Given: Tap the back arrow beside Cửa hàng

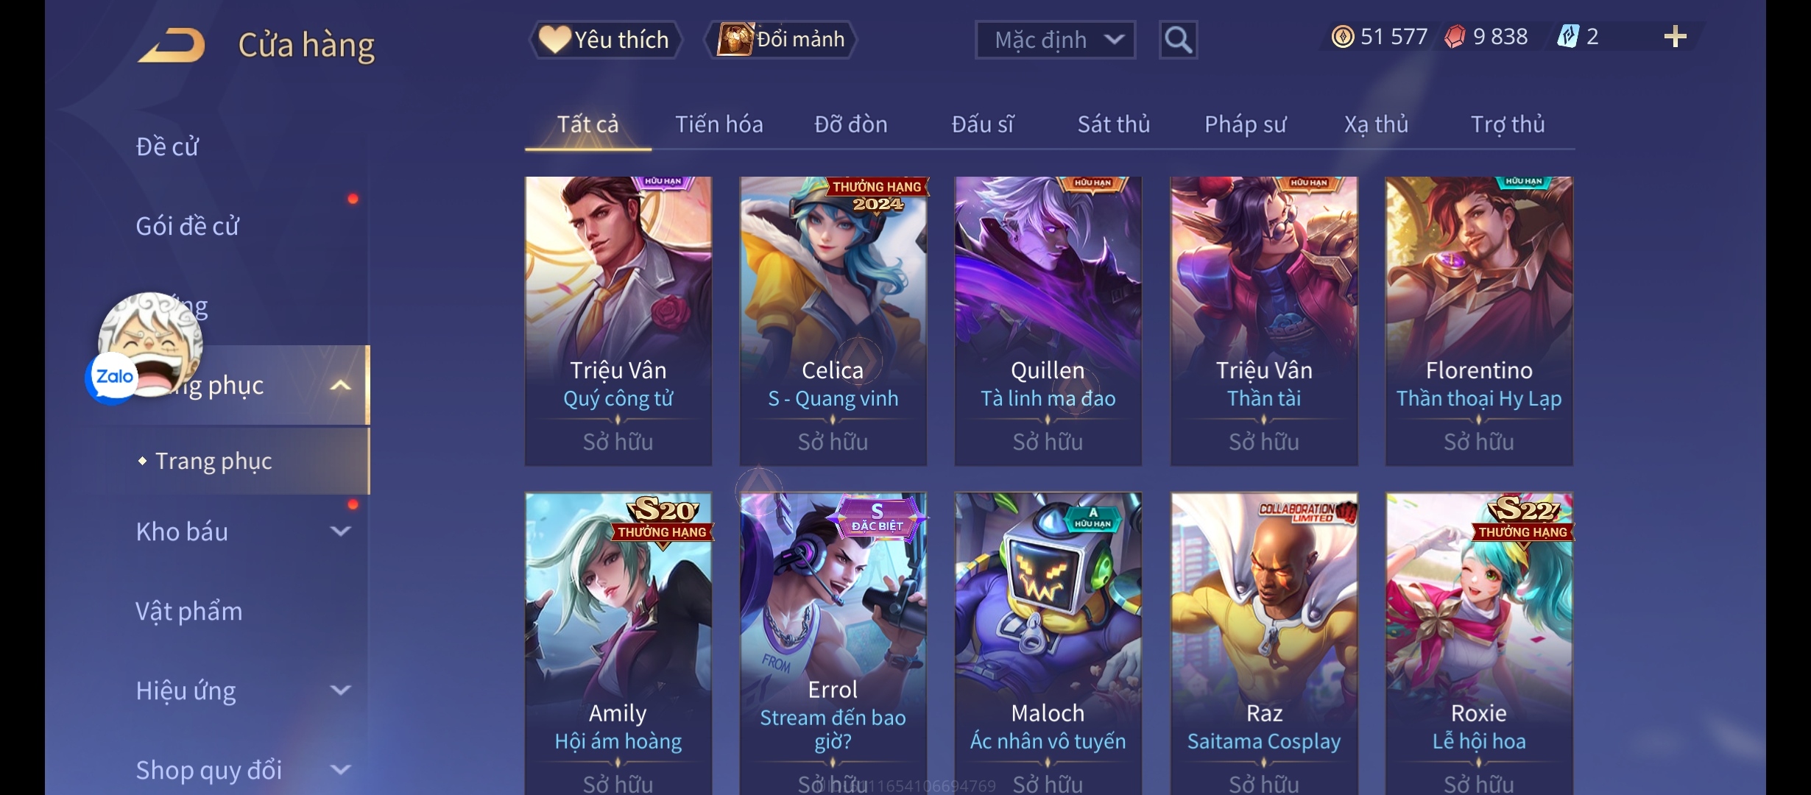Looking at the screenshot, I should [x=171, y=45].
